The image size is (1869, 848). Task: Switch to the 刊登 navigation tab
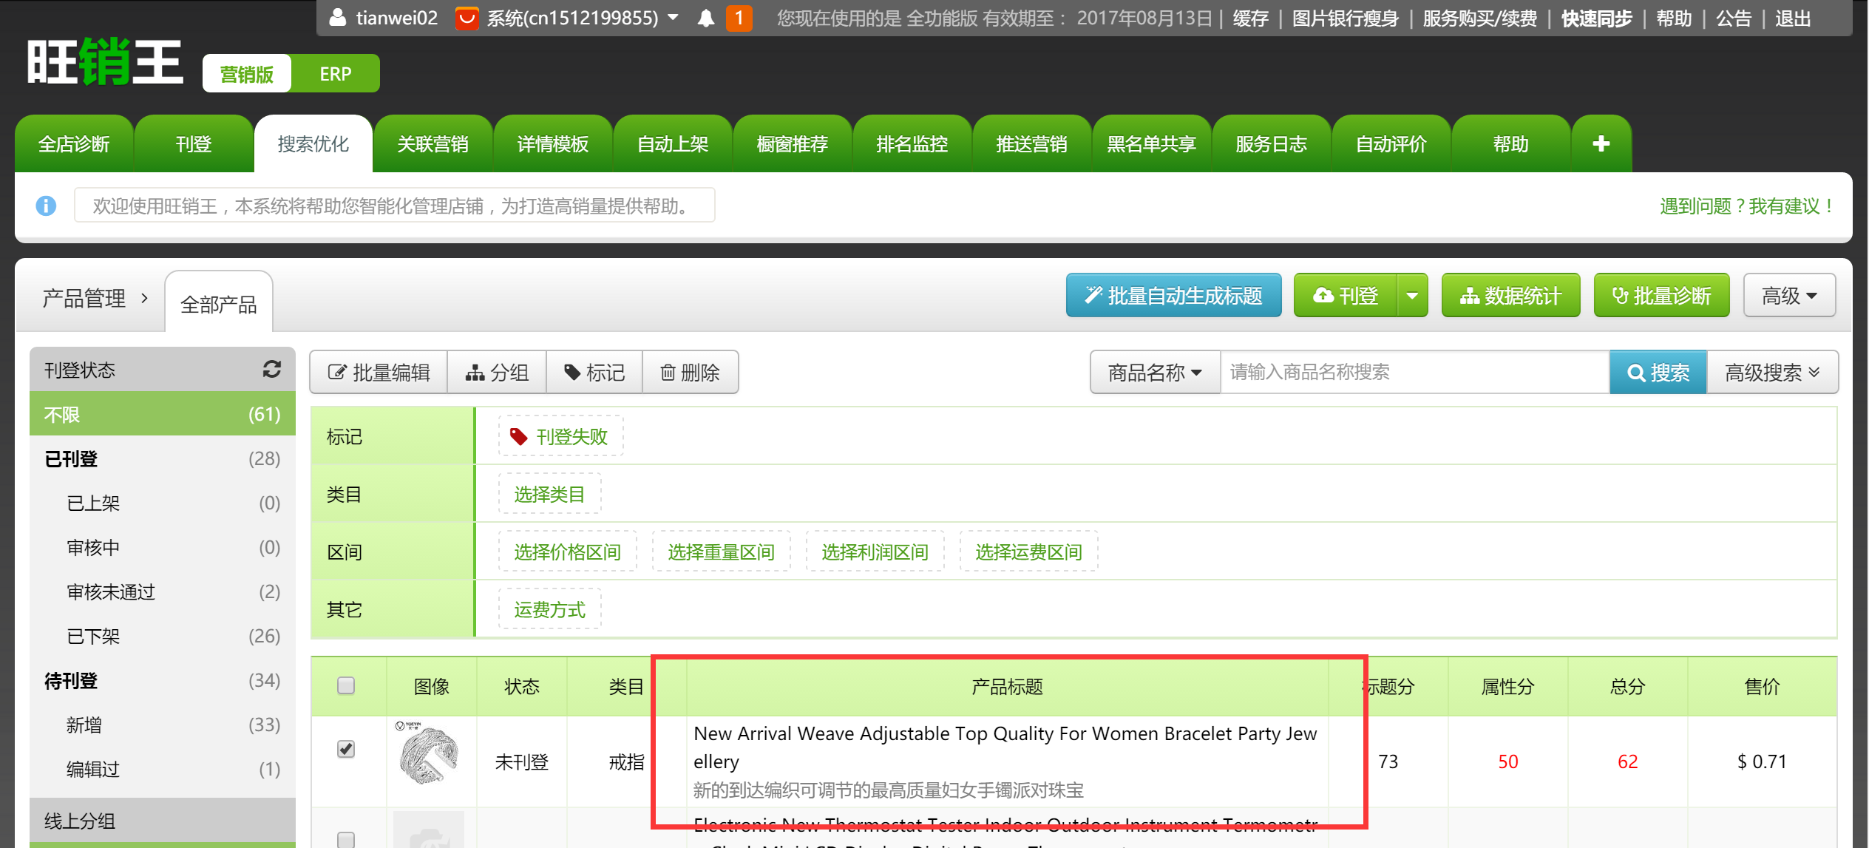point(194,143)
